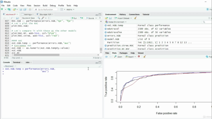Open the R Script file type selector
This screenshot has height=119, width=212.
[97, 58]
